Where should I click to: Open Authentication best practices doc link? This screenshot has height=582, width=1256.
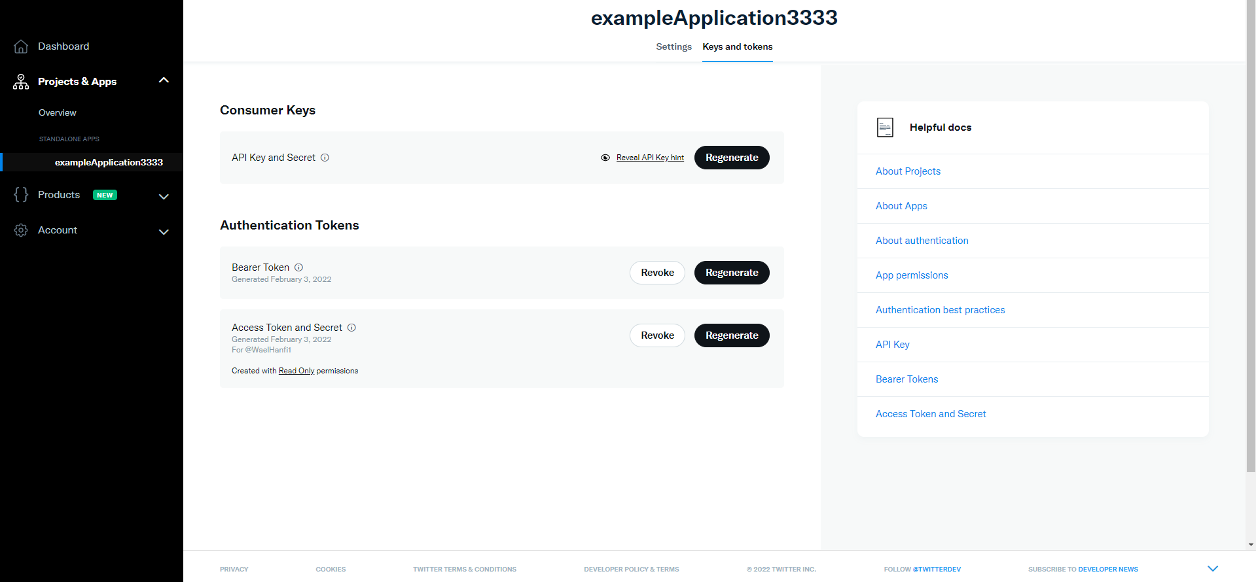(940, 310)
